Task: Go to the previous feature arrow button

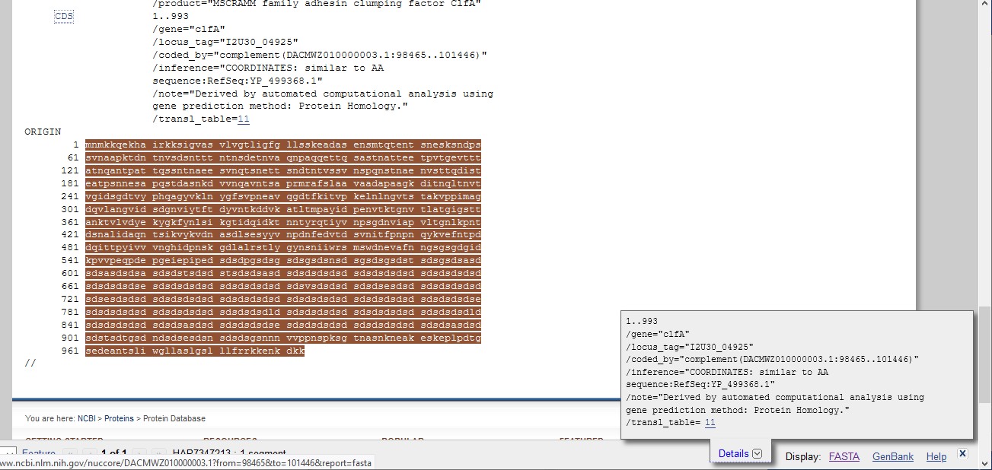Action: coord(90,454)
